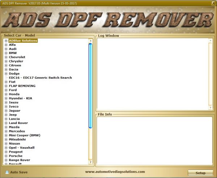Select EDC16 - EDC17 Generic Switch Search
217x178 pixels.
point(40,78)
